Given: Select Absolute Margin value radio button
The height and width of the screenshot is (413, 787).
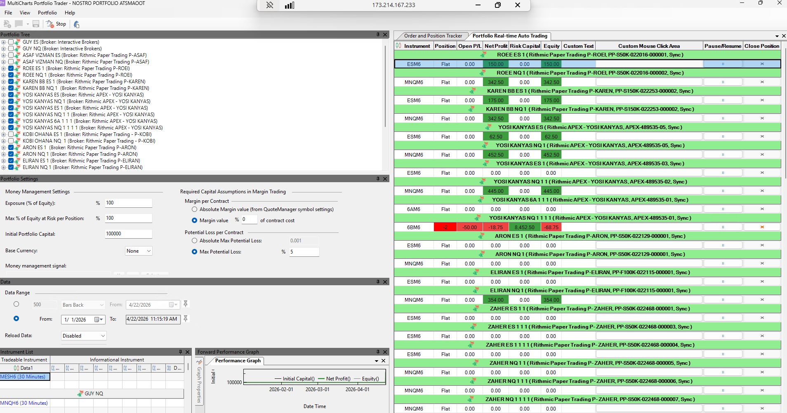Looking at the screenshot, I should pos(194,209).
